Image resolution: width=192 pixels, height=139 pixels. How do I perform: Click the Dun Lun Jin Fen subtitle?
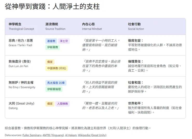18,66
